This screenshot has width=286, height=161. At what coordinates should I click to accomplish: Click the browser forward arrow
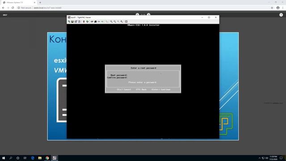tap(8, 8)
